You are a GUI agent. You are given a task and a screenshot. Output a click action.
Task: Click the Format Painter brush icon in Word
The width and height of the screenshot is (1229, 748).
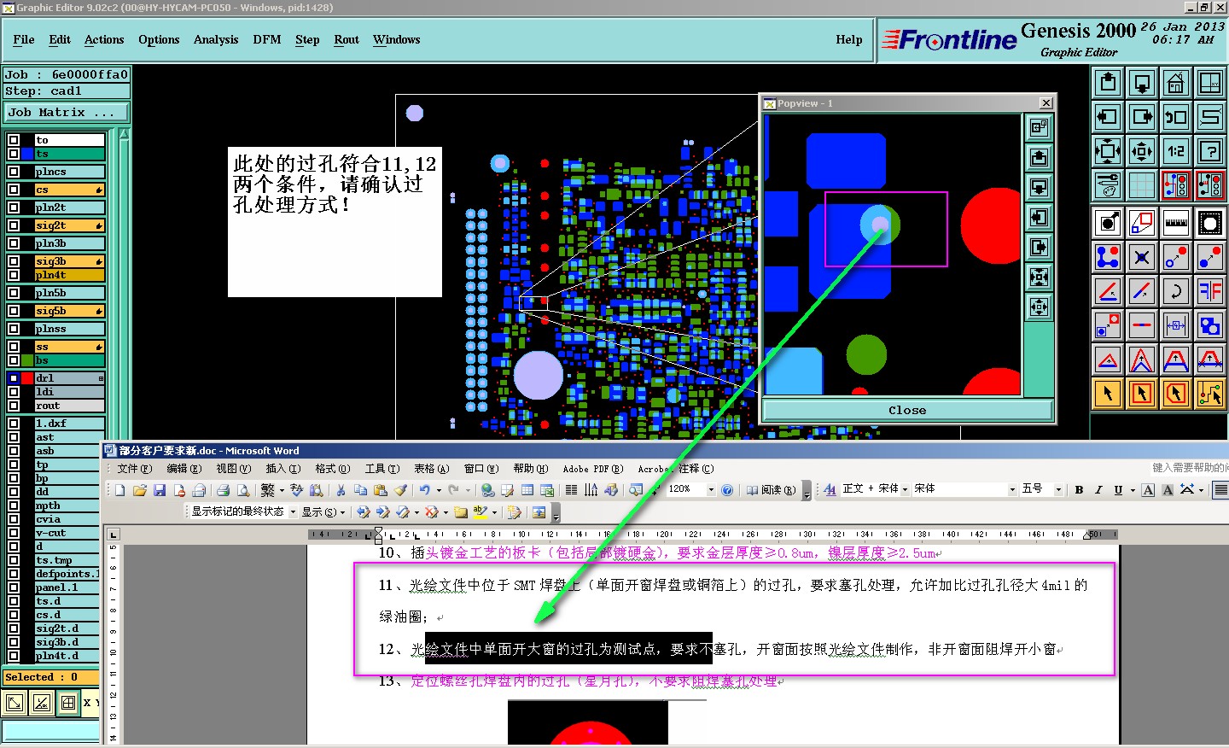pos(400,490)
